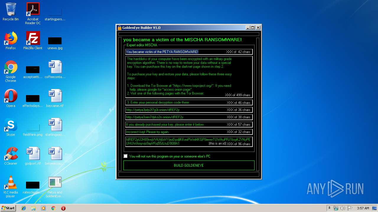Launch CCleaner desktop shortcut
378x212 pixels.
(x=11, y=156)
